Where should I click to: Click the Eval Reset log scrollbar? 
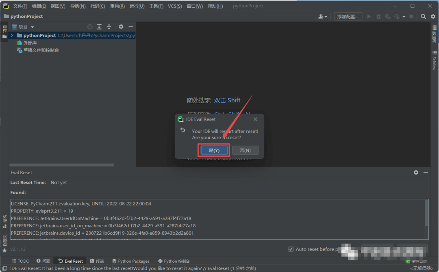[x=426, y=212]
